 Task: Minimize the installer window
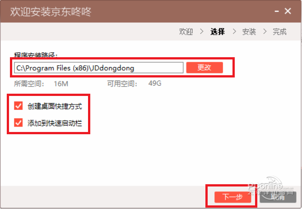click(x=277, y=11)
